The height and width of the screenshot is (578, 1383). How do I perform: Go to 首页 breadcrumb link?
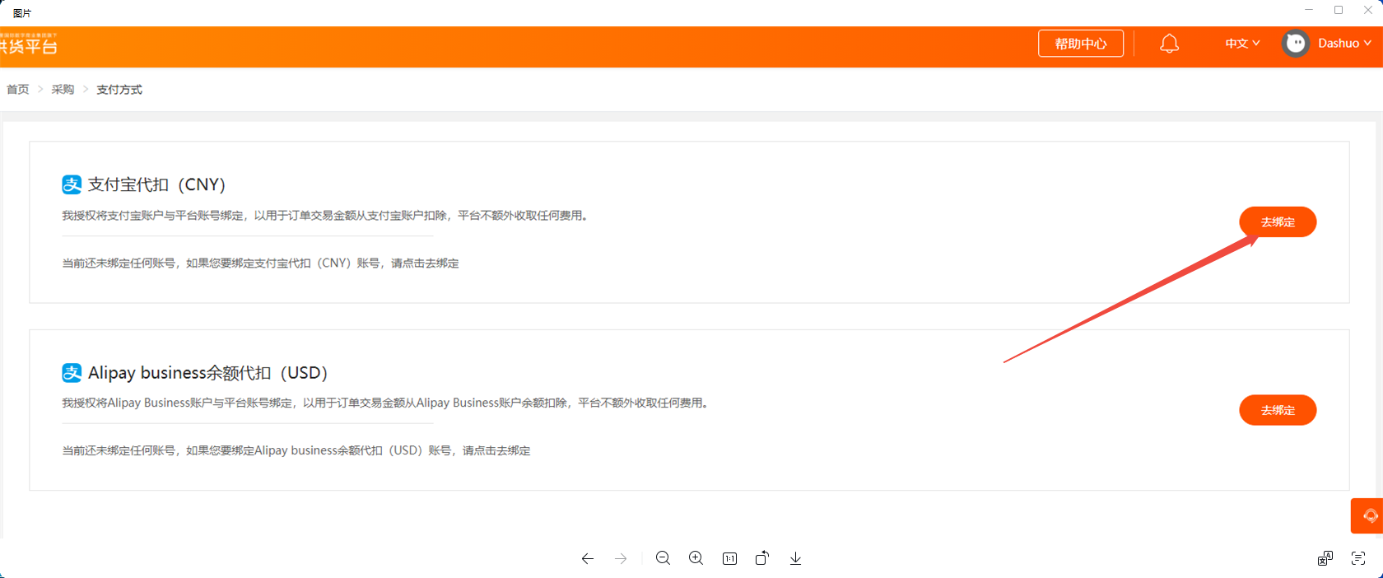[x=18, y=90]
